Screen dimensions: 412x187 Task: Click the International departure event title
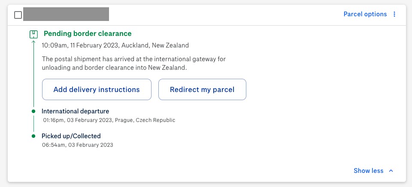point(75,111)
